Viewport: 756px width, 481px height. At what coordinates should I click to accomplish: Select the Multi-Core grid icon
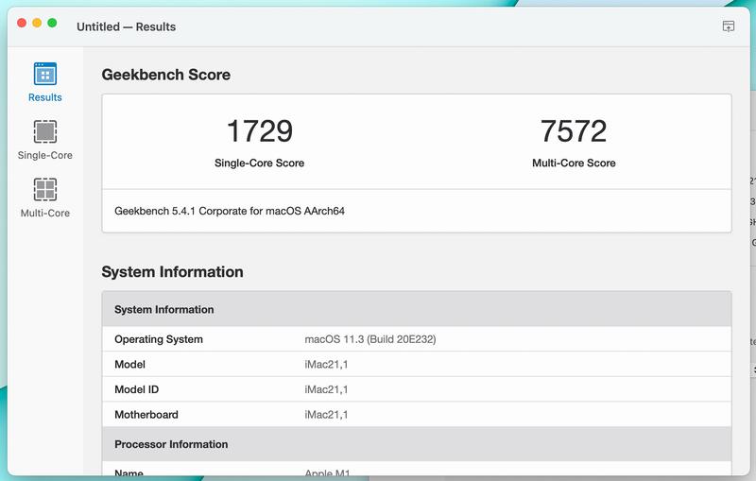click(44, 189)
